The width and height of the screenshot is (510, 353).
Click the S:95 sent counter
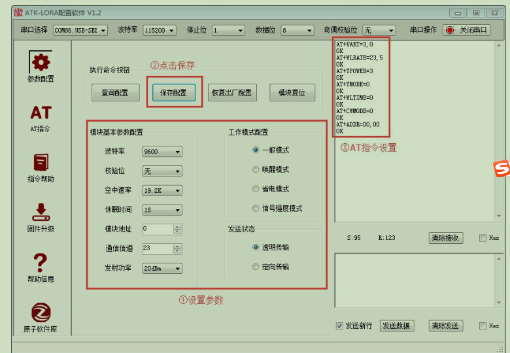[354, 238]
